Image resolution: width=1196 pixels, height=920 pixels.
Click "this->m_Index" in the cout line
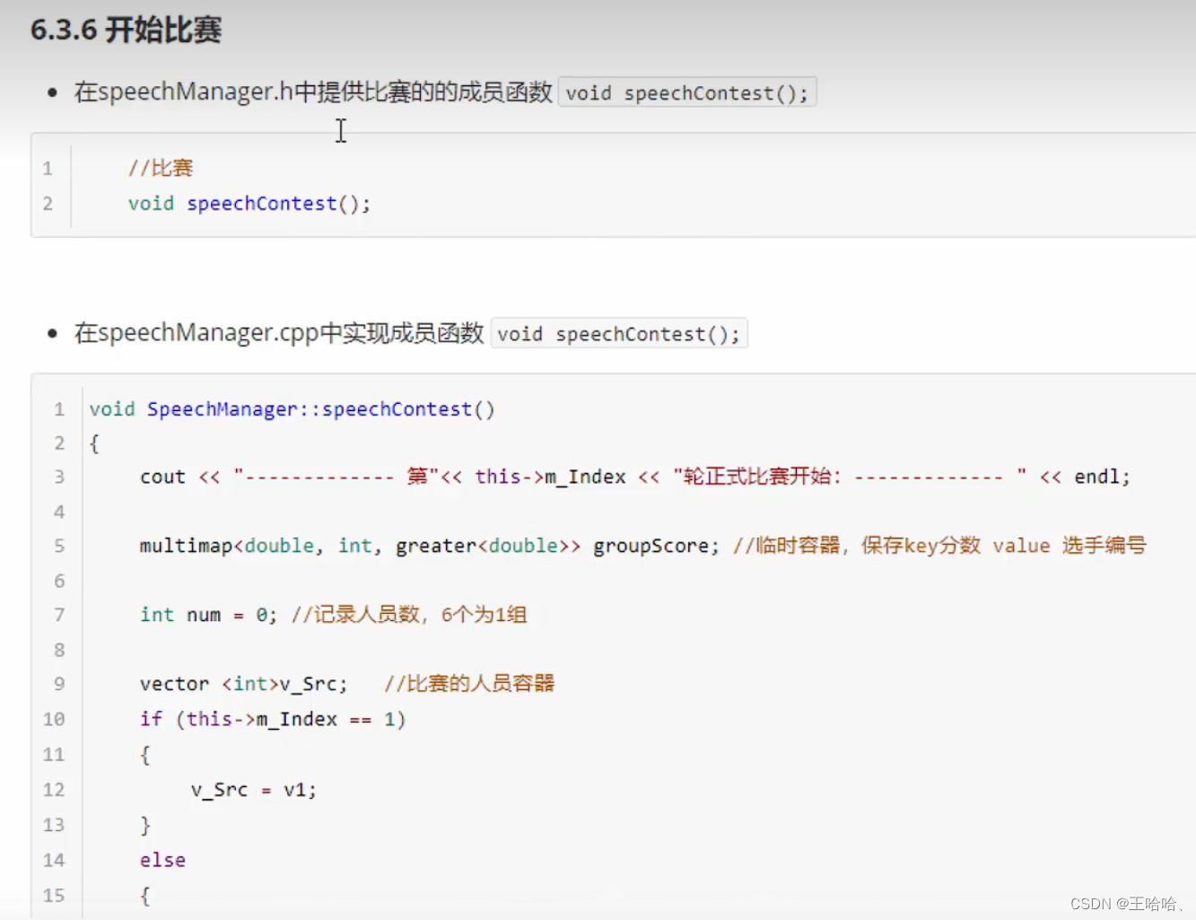tap(550, 477)
